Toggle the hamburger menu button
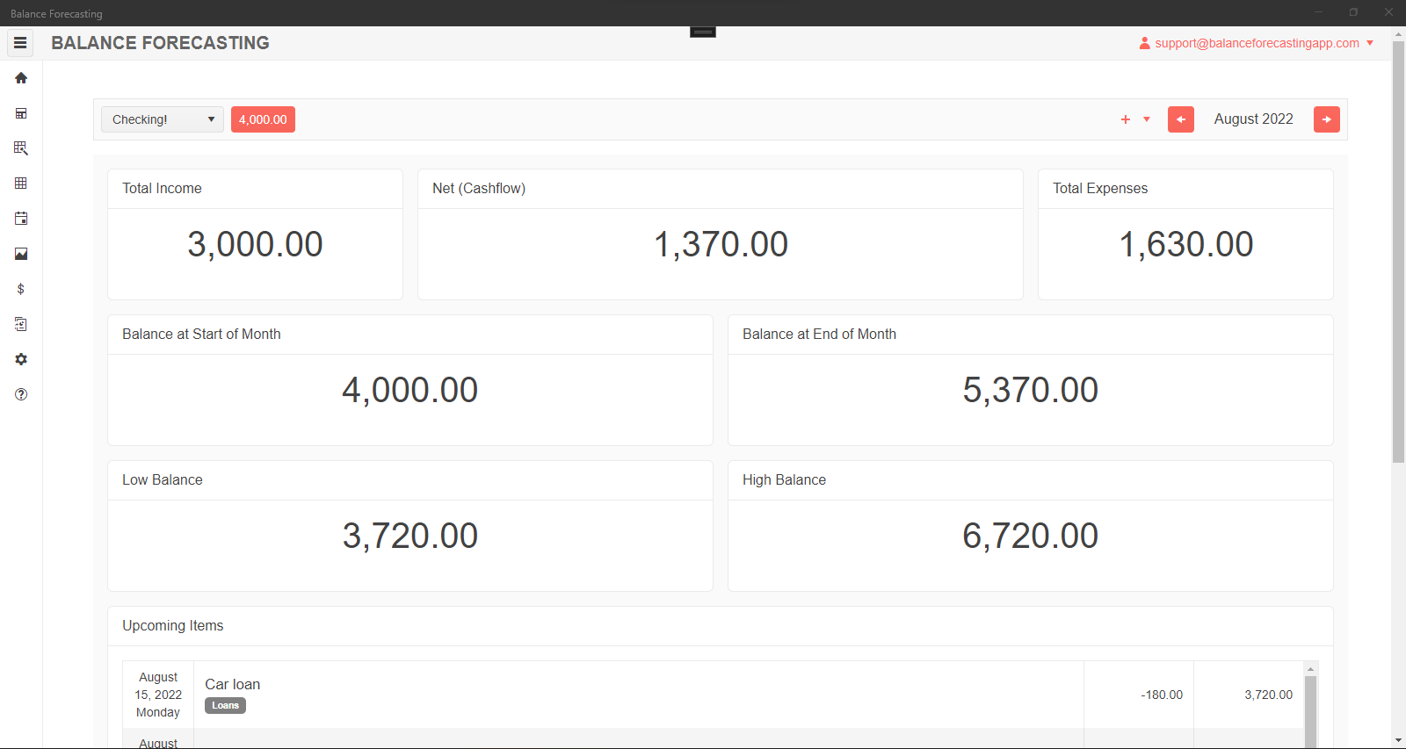The width and height of the screenshot is (1406, 749). 20,42
